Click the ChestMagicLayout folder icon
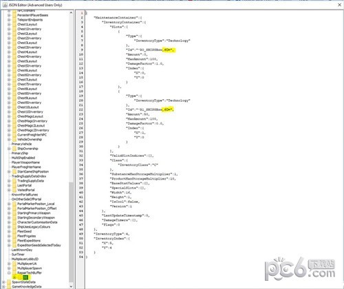Screen dimensions: 344x289 [14, 116]
